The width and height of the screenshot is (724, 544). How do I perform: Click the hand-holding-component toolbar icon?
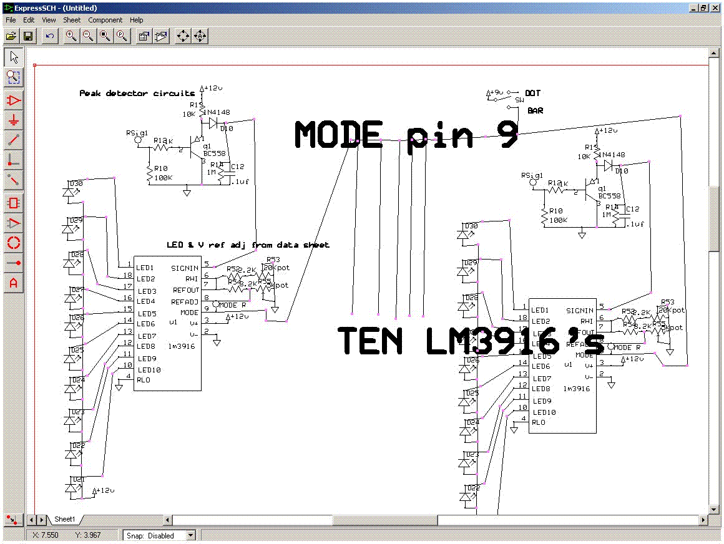[161, 36]
